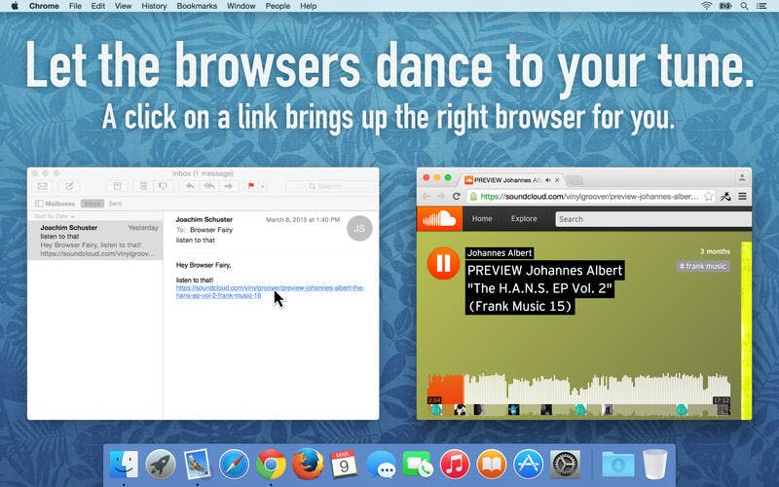Toggle the Mailboxes sidebar button
Image resolution: width=779 pixels, height=487 pixels.
[x=56, y=204]
